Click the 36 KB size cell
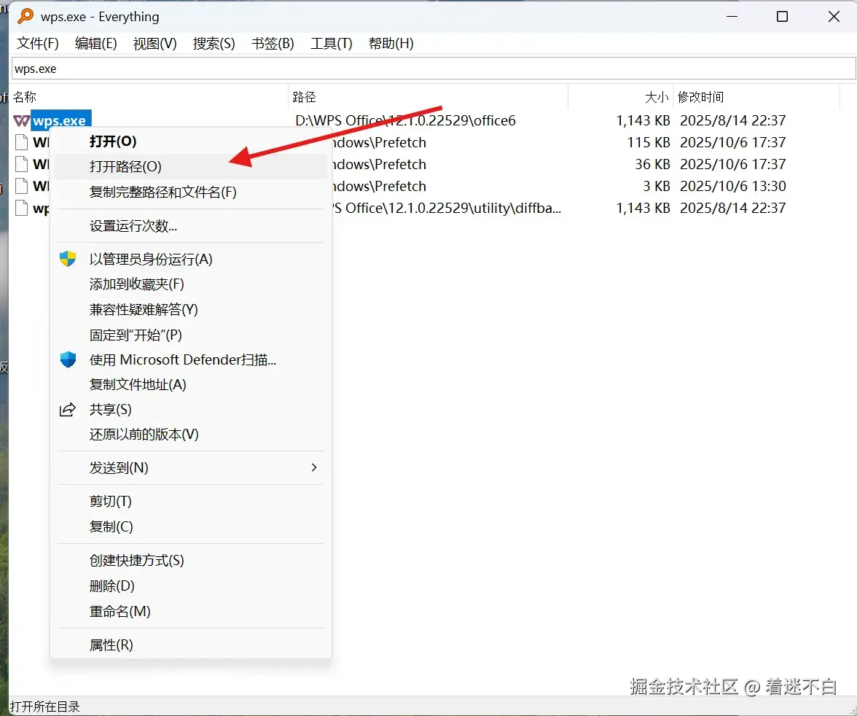 [x=652, y=164]
